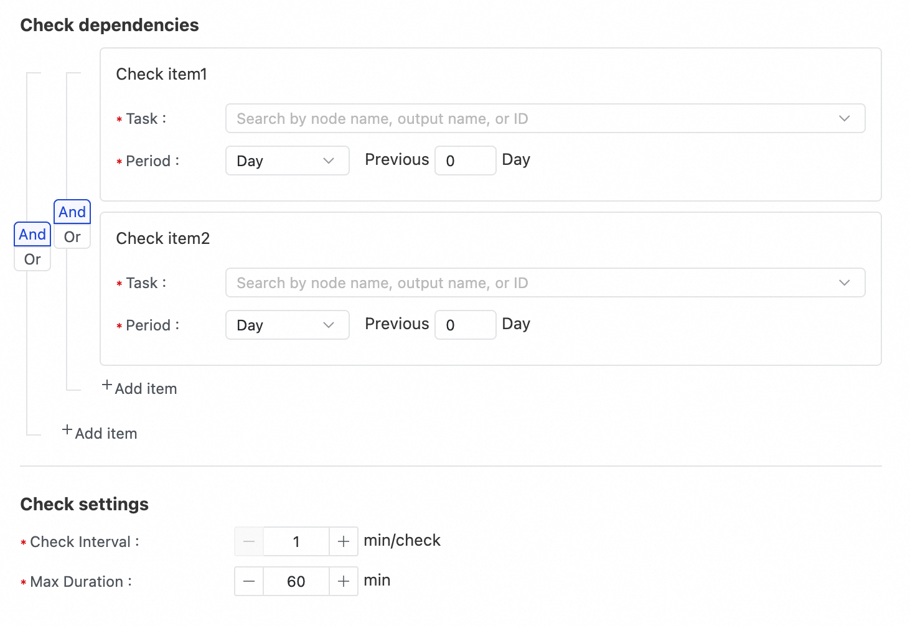Switch outer group to Or operator

[x=32, y=259]
